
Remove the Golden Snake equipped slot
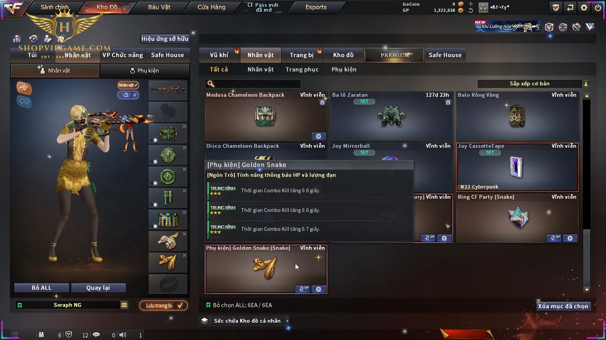184,255
